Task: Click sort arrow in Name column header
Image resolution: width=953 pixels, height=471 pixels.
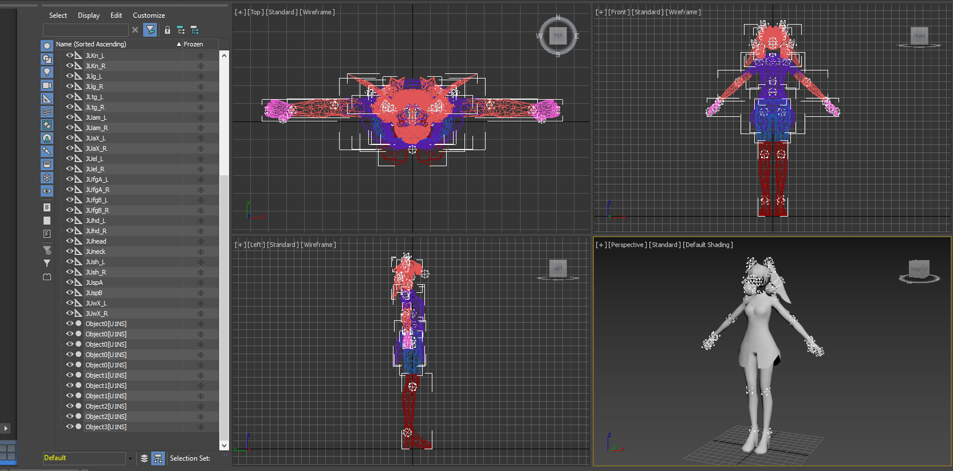Action: click(179, 44)
